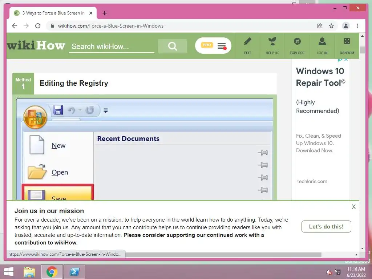The height and width of the screenshot is (279, 372).
Task: Click the 'Join us in our mission' heading
Action: pos(49,211)
